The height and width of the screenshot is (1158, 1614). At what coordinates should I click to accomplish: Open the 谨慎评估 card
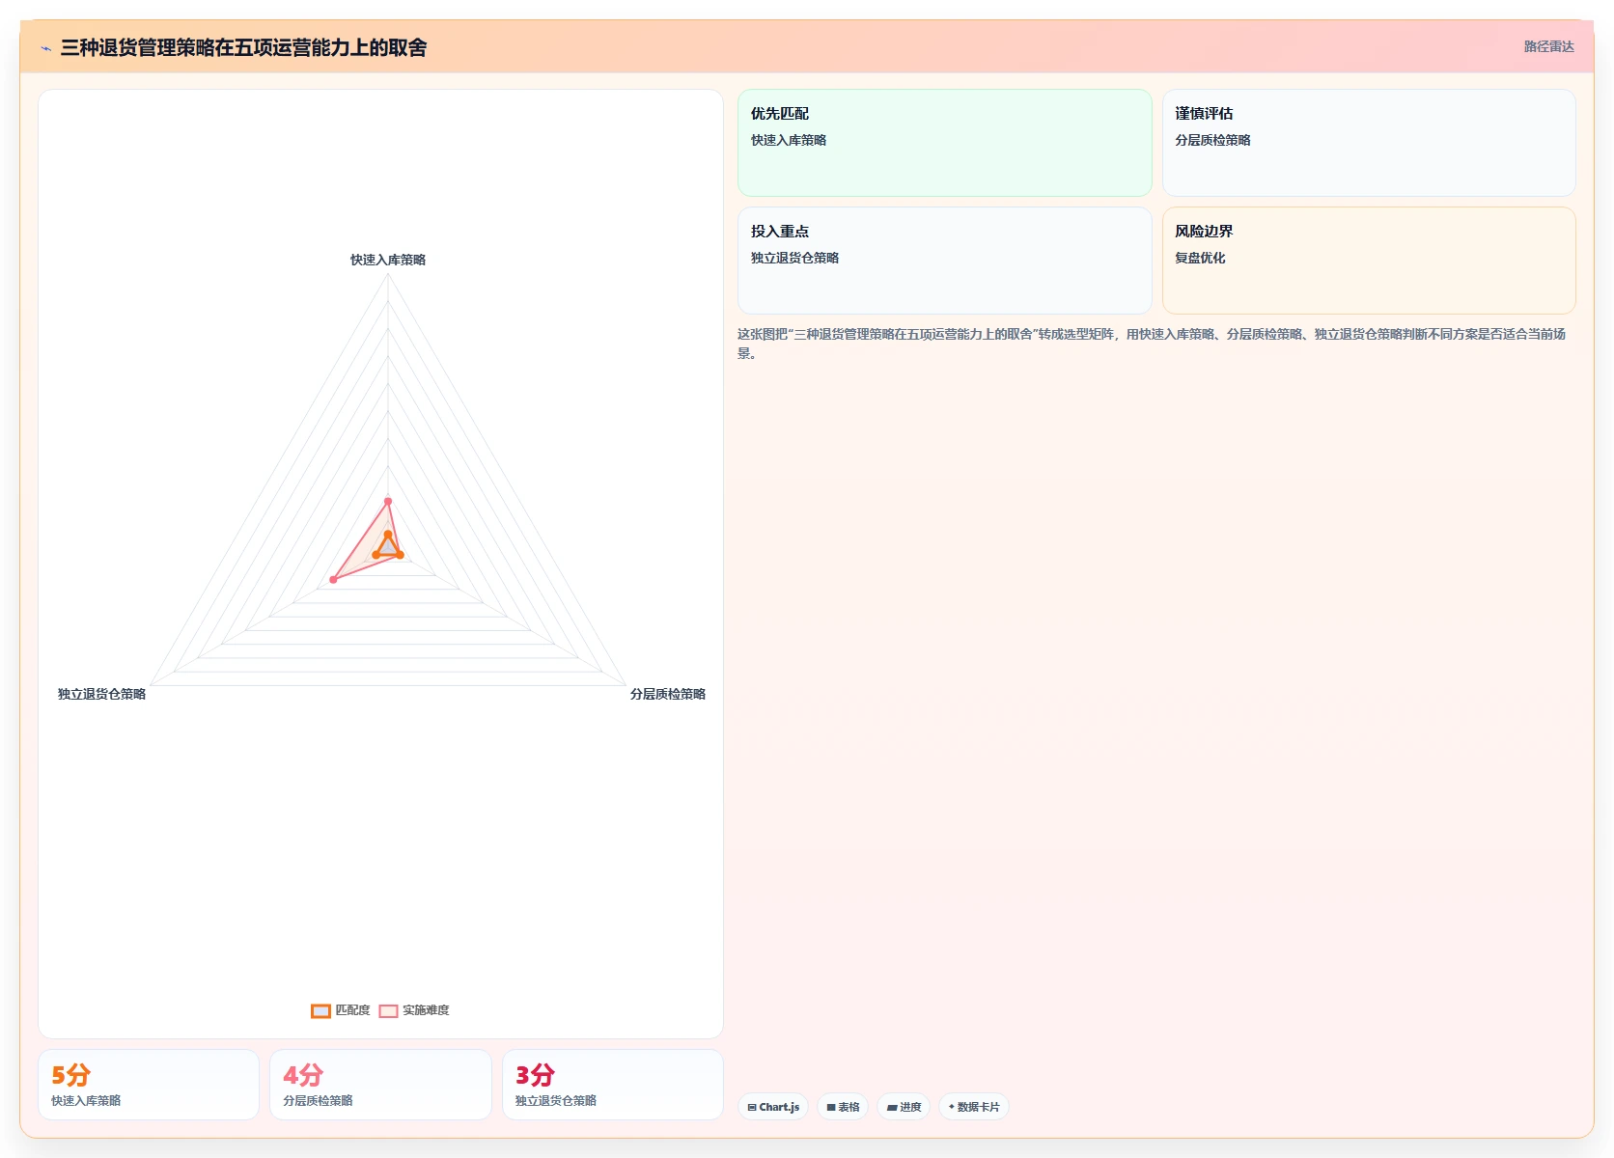pos(1369,143)
